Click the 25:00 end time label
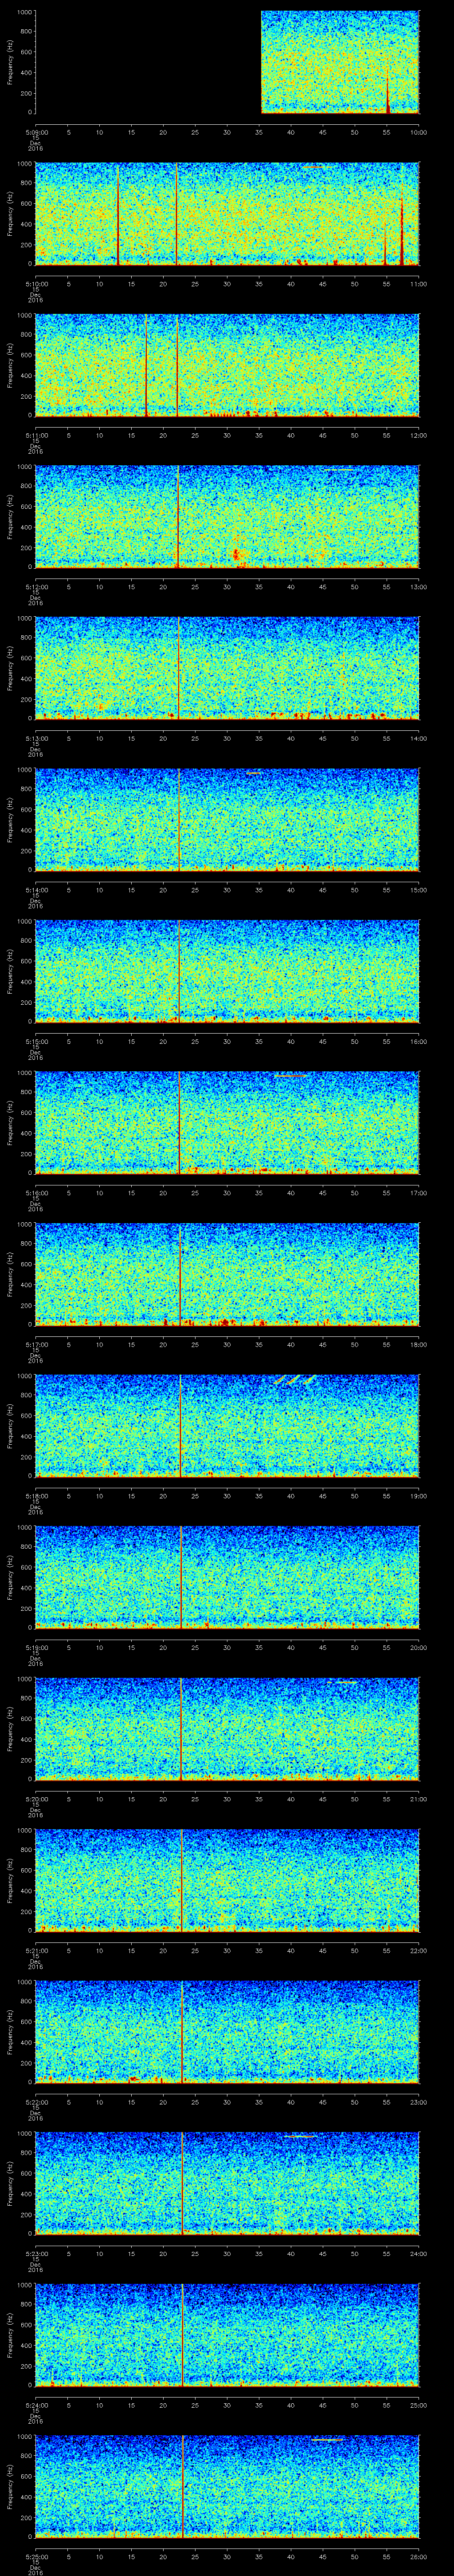The image size is (454, 2576). [418, 2404]
